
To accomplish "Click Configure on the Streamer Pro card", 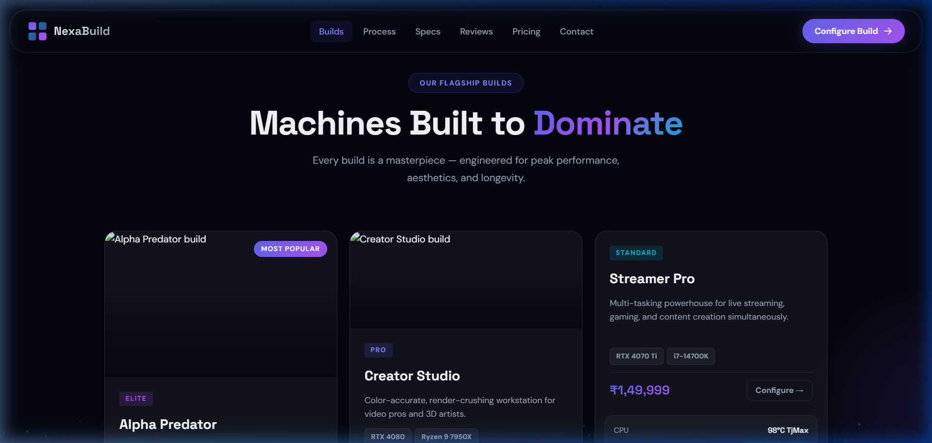I will tap(779, 391).
